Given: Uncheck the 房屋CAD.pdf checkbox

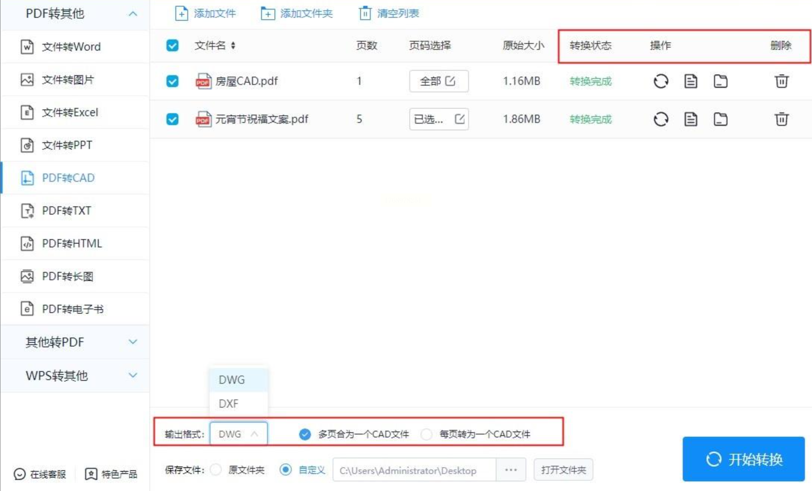Looking at the screenshot, I should click(x=172, y=81).
